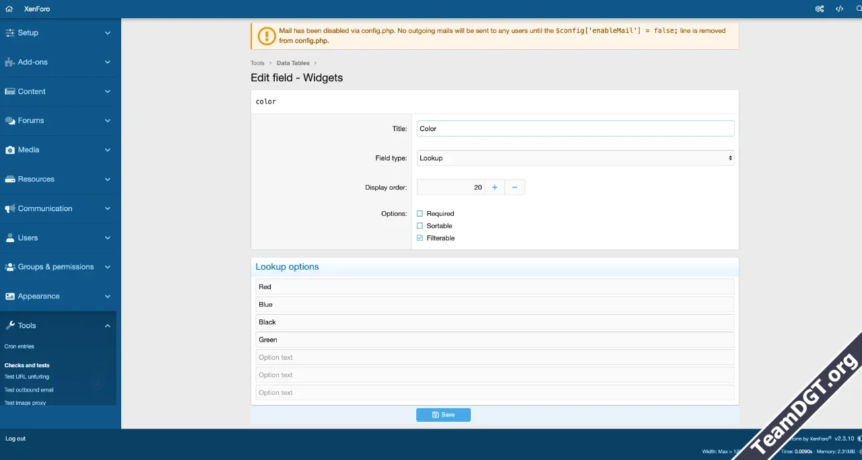Click the Media camera icon

pyautogui.click(x=9, y=150)
